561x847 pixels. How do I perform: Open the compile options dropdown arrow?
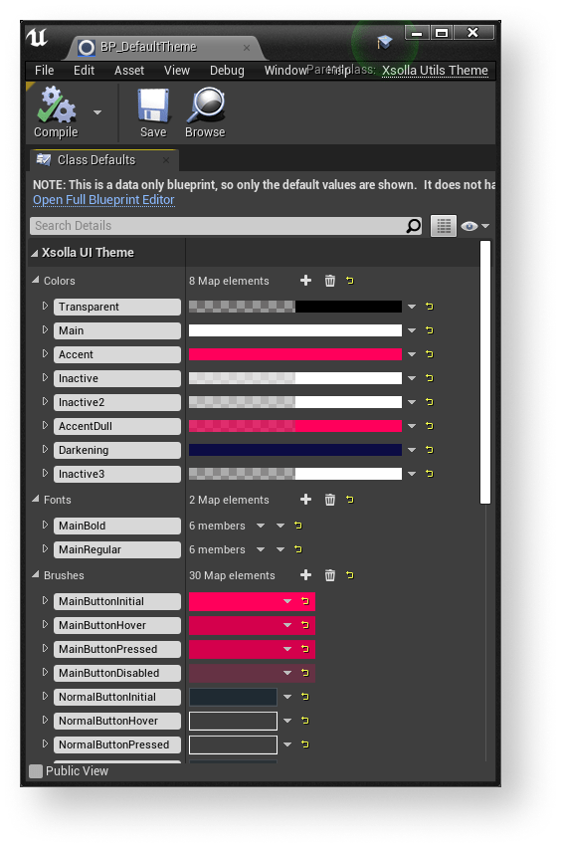pyautogui.click(x=97, y=112)
